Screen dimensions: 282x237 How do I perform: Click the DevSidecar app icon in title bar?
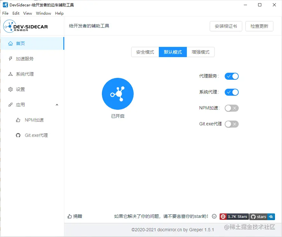click(x=5, y=5)
